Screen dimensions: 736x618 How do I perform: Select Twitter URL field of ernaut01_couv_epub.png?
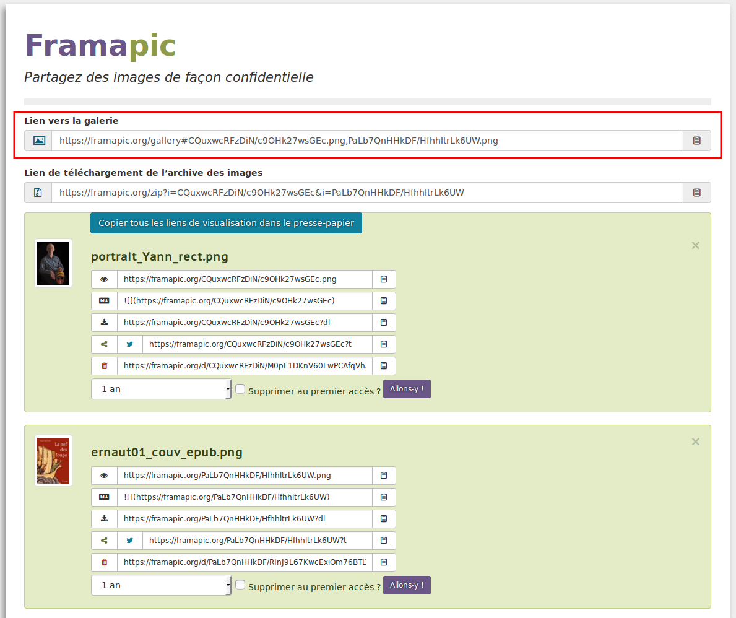[258, 540]
